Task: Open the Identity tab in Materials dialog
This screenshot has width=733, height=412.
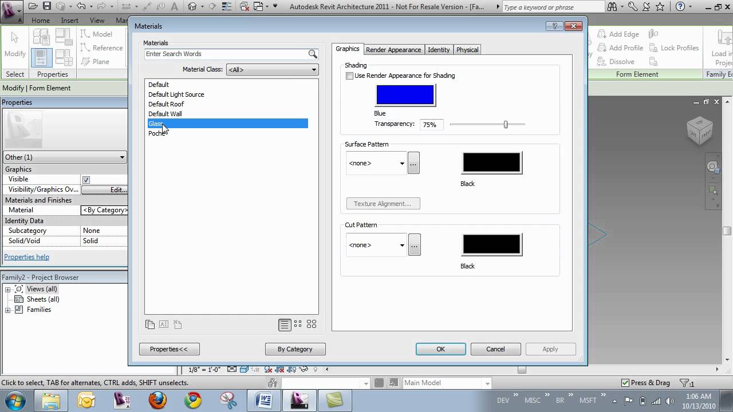Action: tap(439, 50)
